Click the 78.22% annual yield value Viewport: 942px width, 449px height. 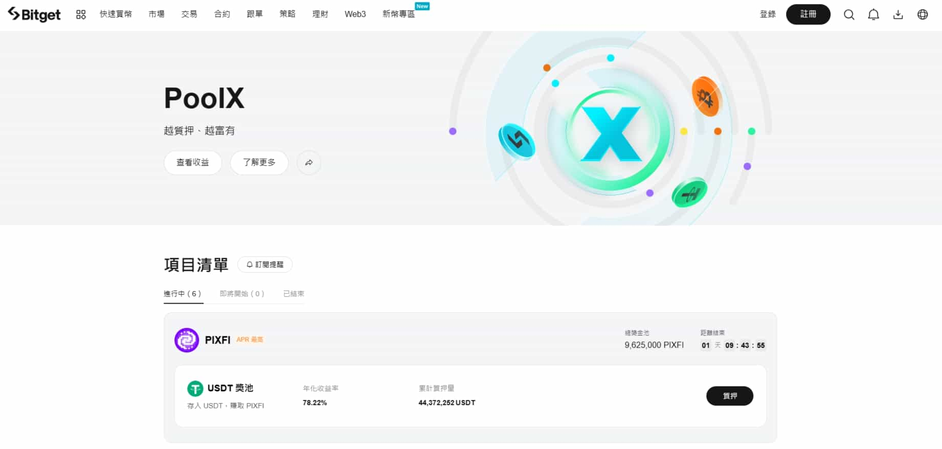point(315,403)
